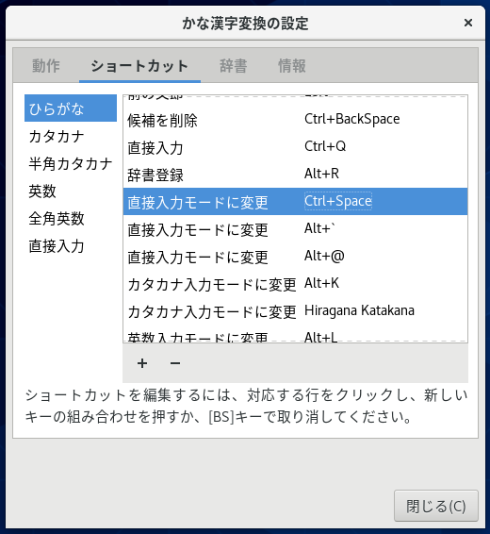Image resolution: width=490 pixels, height=534 pixels.
Task: Select the Hiragana Katakana shortcut row
Action: [295, 311]
